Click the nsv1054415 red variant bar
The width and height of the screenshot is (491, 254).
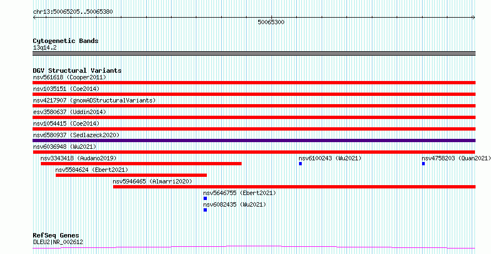(x=254, y=129)
